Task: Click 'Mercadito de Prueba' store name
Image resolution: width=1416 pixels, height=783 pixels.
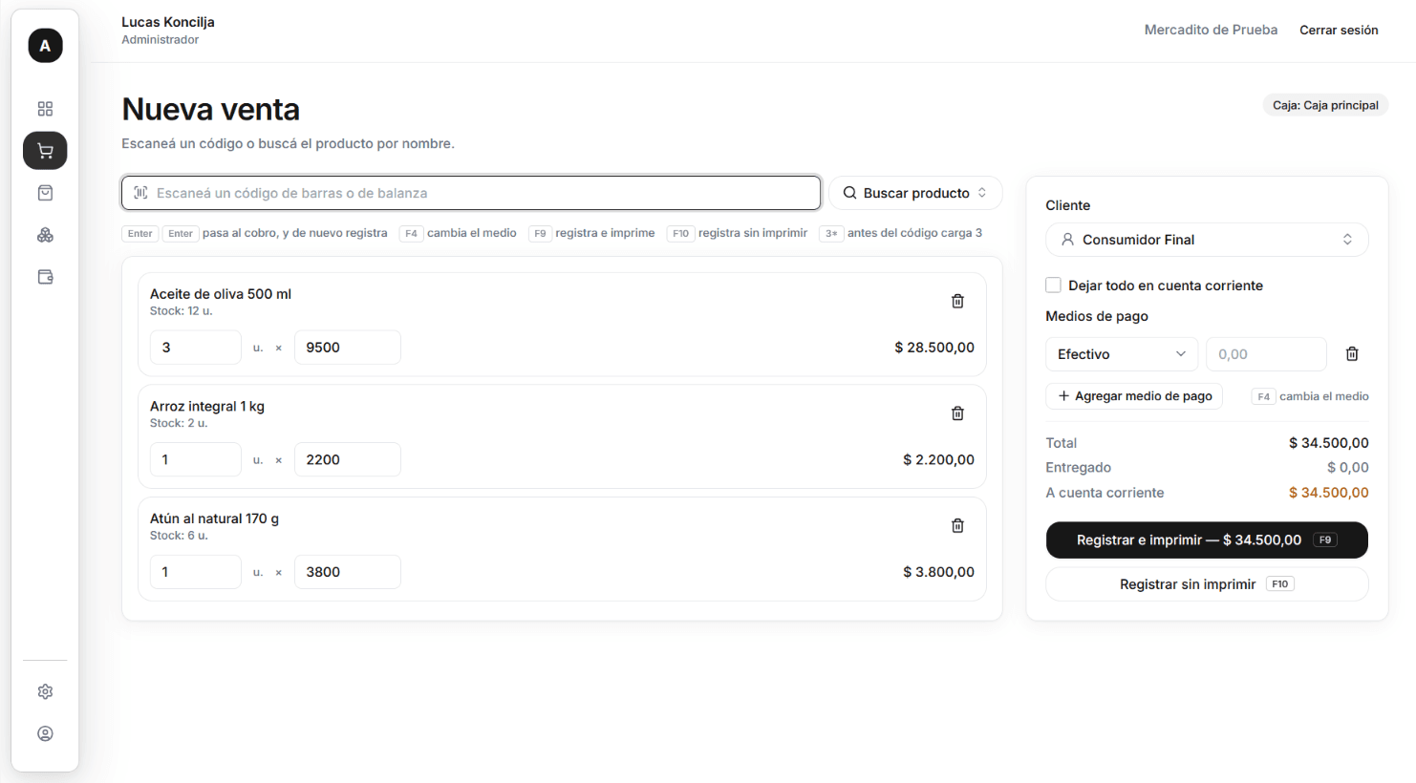Action: coord(1211,30)
